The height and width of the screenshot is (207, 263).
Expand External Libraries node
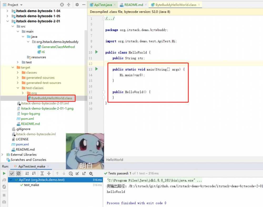click(x=2, y=154)
